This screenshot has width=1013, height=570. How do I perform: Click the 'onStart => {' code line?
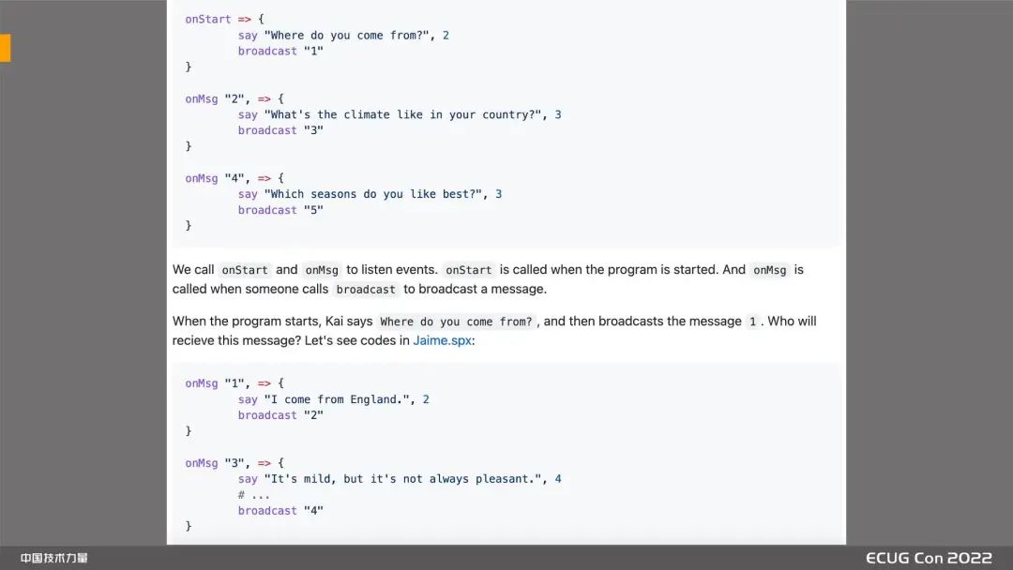click(x=224, y=19)
